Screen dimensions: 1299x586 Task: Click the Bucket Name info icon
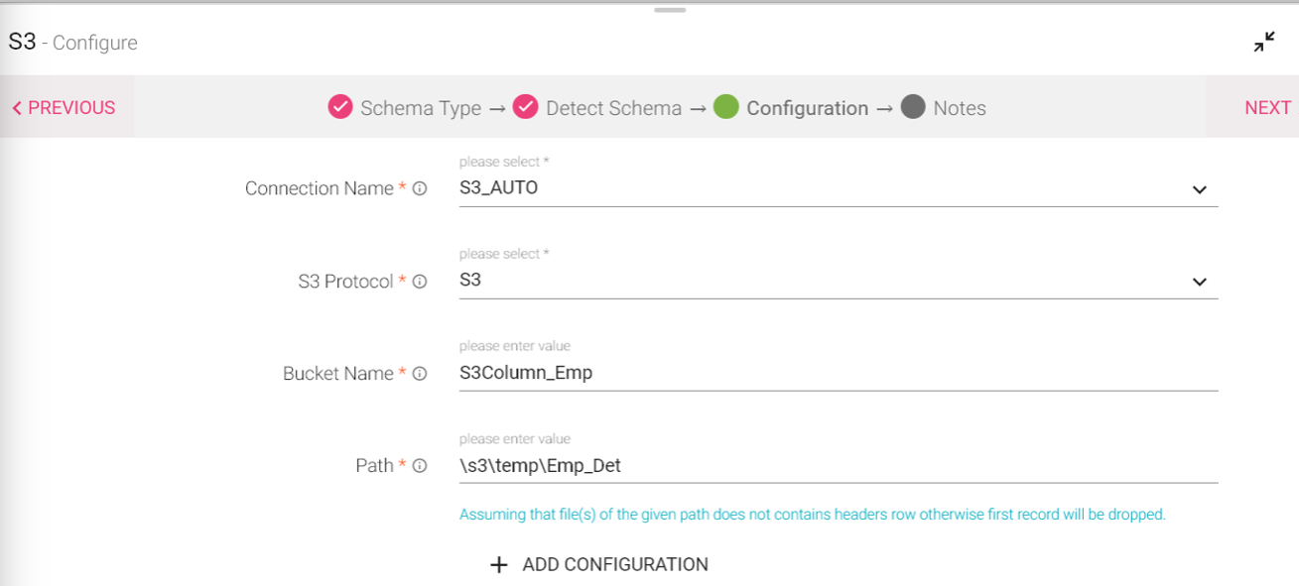420,374
